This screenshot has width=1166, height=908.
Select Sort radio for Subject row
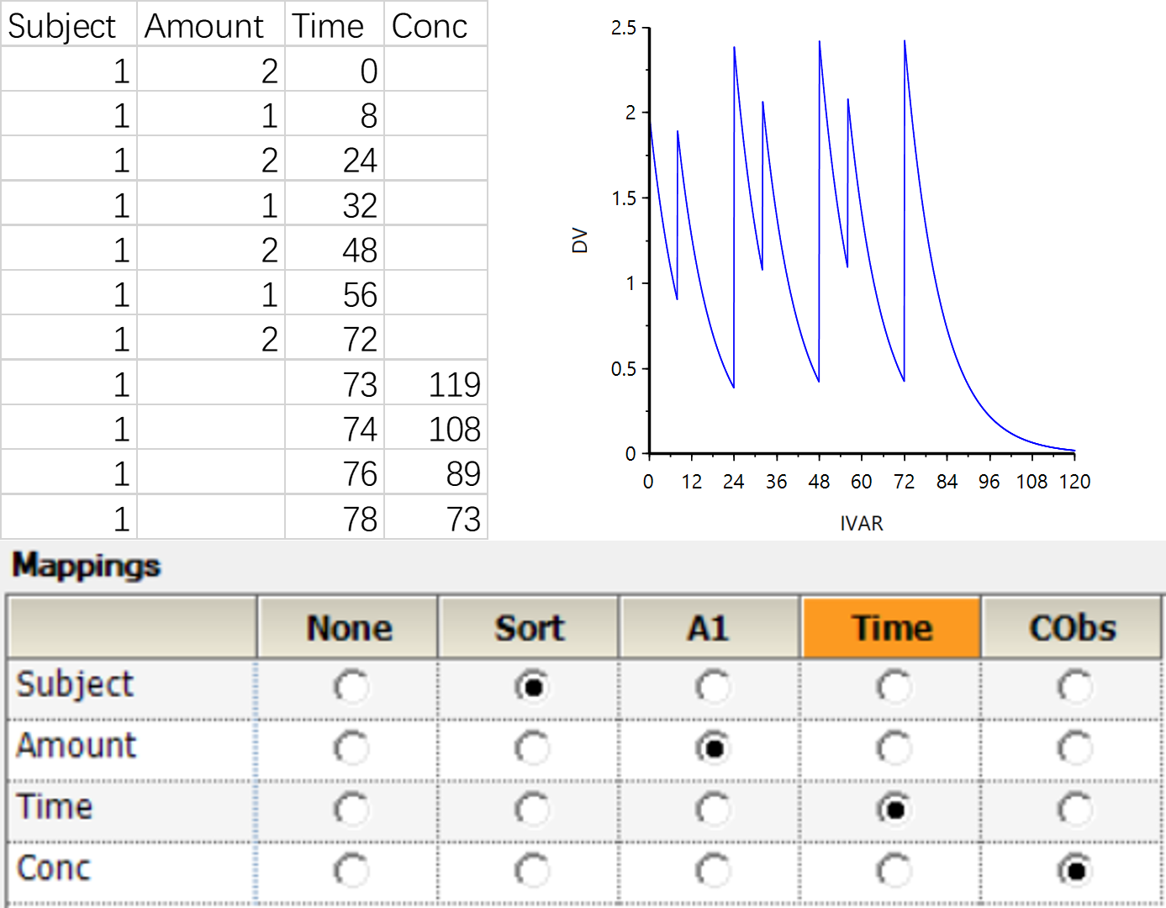(532, 687)
